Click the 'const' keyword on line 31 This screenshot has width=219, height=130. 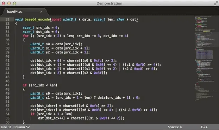pyautogui.click(x=56, y=19)
